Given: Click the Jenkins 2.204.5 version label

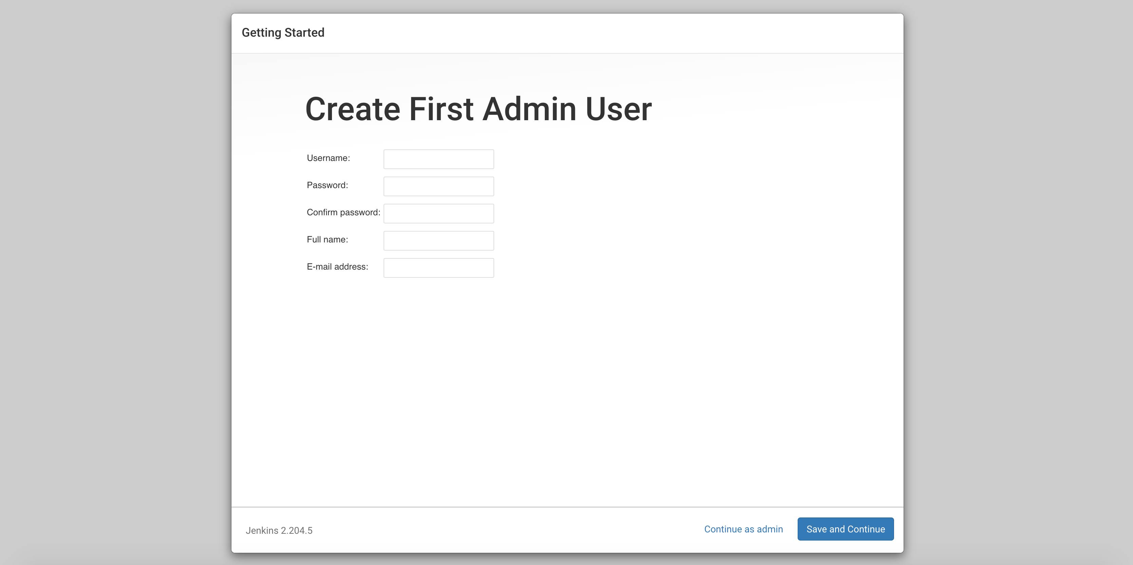Looking at the screenshot, I should point(280,531).
